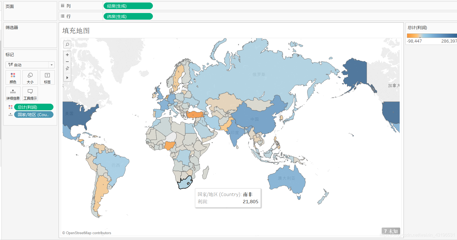The width and height of the screenshot is (457, 240).
Task: Open the Label (标签) marks card
Action: (x=47, y=78)
